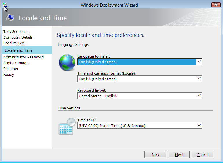The height and width of the screenshot is (163, 223).
Task: Click the computer icon beside Locale and Time
Action: (10, 18)
